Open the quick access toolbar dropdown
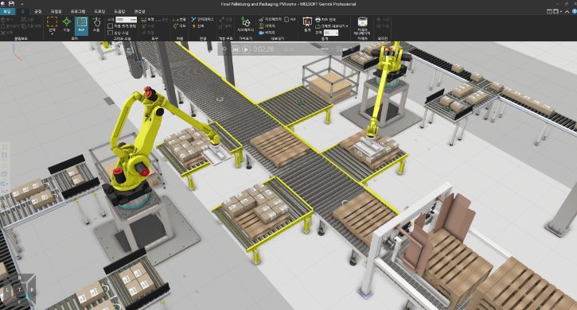This screenshot has width=577, height=310. click(21, 4)
